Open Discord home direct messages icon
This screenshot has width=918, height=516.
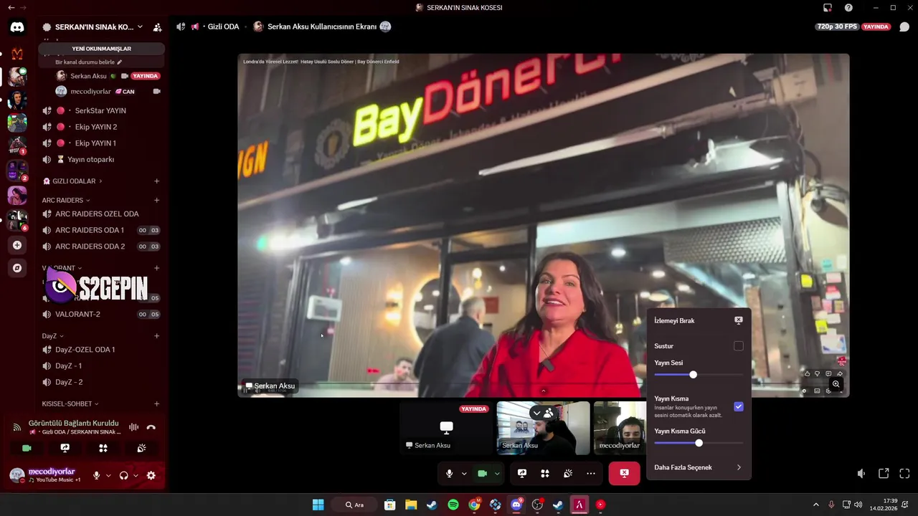tap(17, 27)
